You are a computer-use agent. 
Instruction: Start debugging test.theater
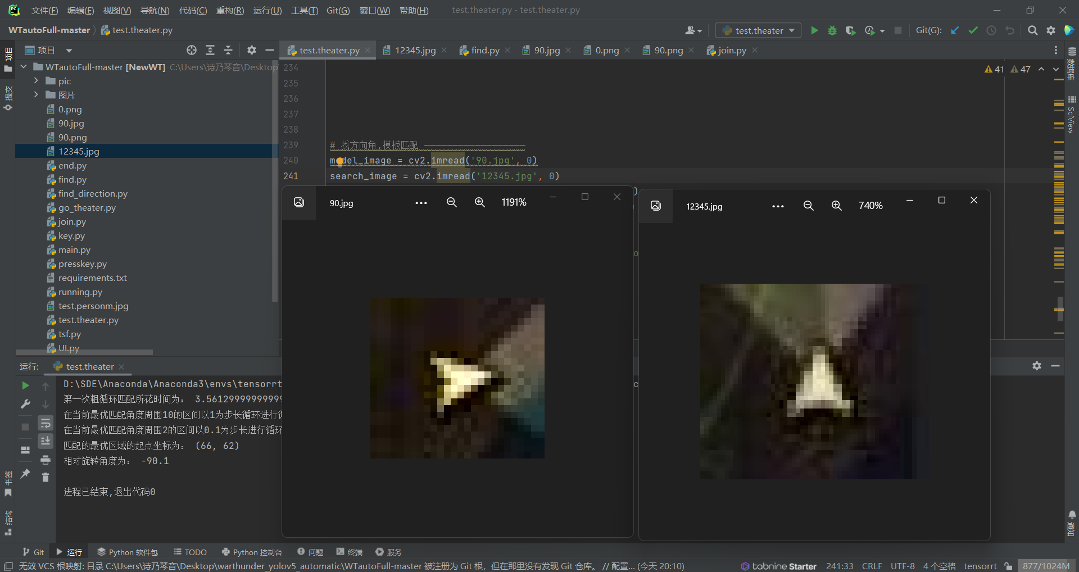point(832,30)
